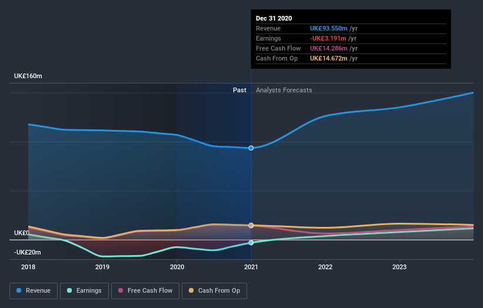Click the UK£14.672m cash from op value
Screen dimensions: 483x308
(x=329, y=58)
